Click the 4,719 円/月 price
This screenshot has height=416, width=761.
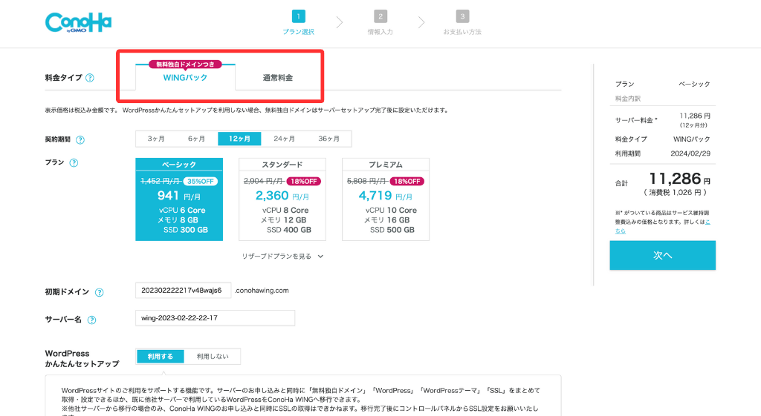[x=386, y=196]
